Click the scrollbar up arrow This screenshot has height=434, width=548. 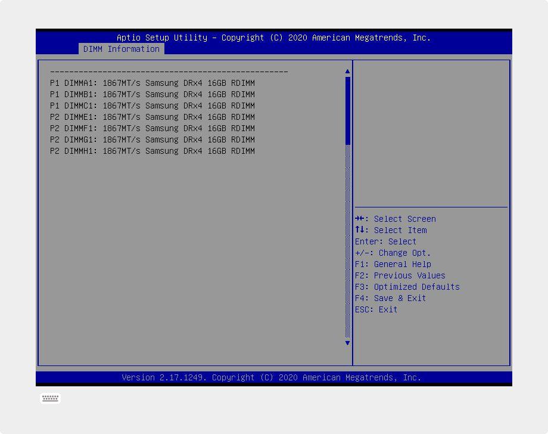(347, 72)
